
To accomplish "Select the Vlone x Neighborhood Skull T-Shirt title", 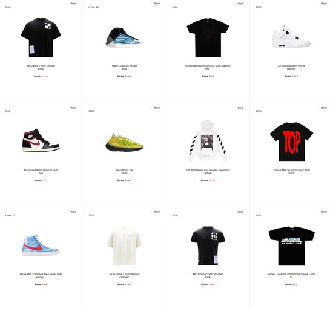I will 208,67.
